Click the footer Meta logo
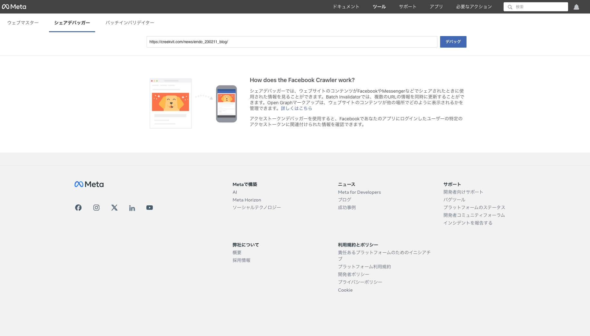590x336 pixels. [89, 184]
